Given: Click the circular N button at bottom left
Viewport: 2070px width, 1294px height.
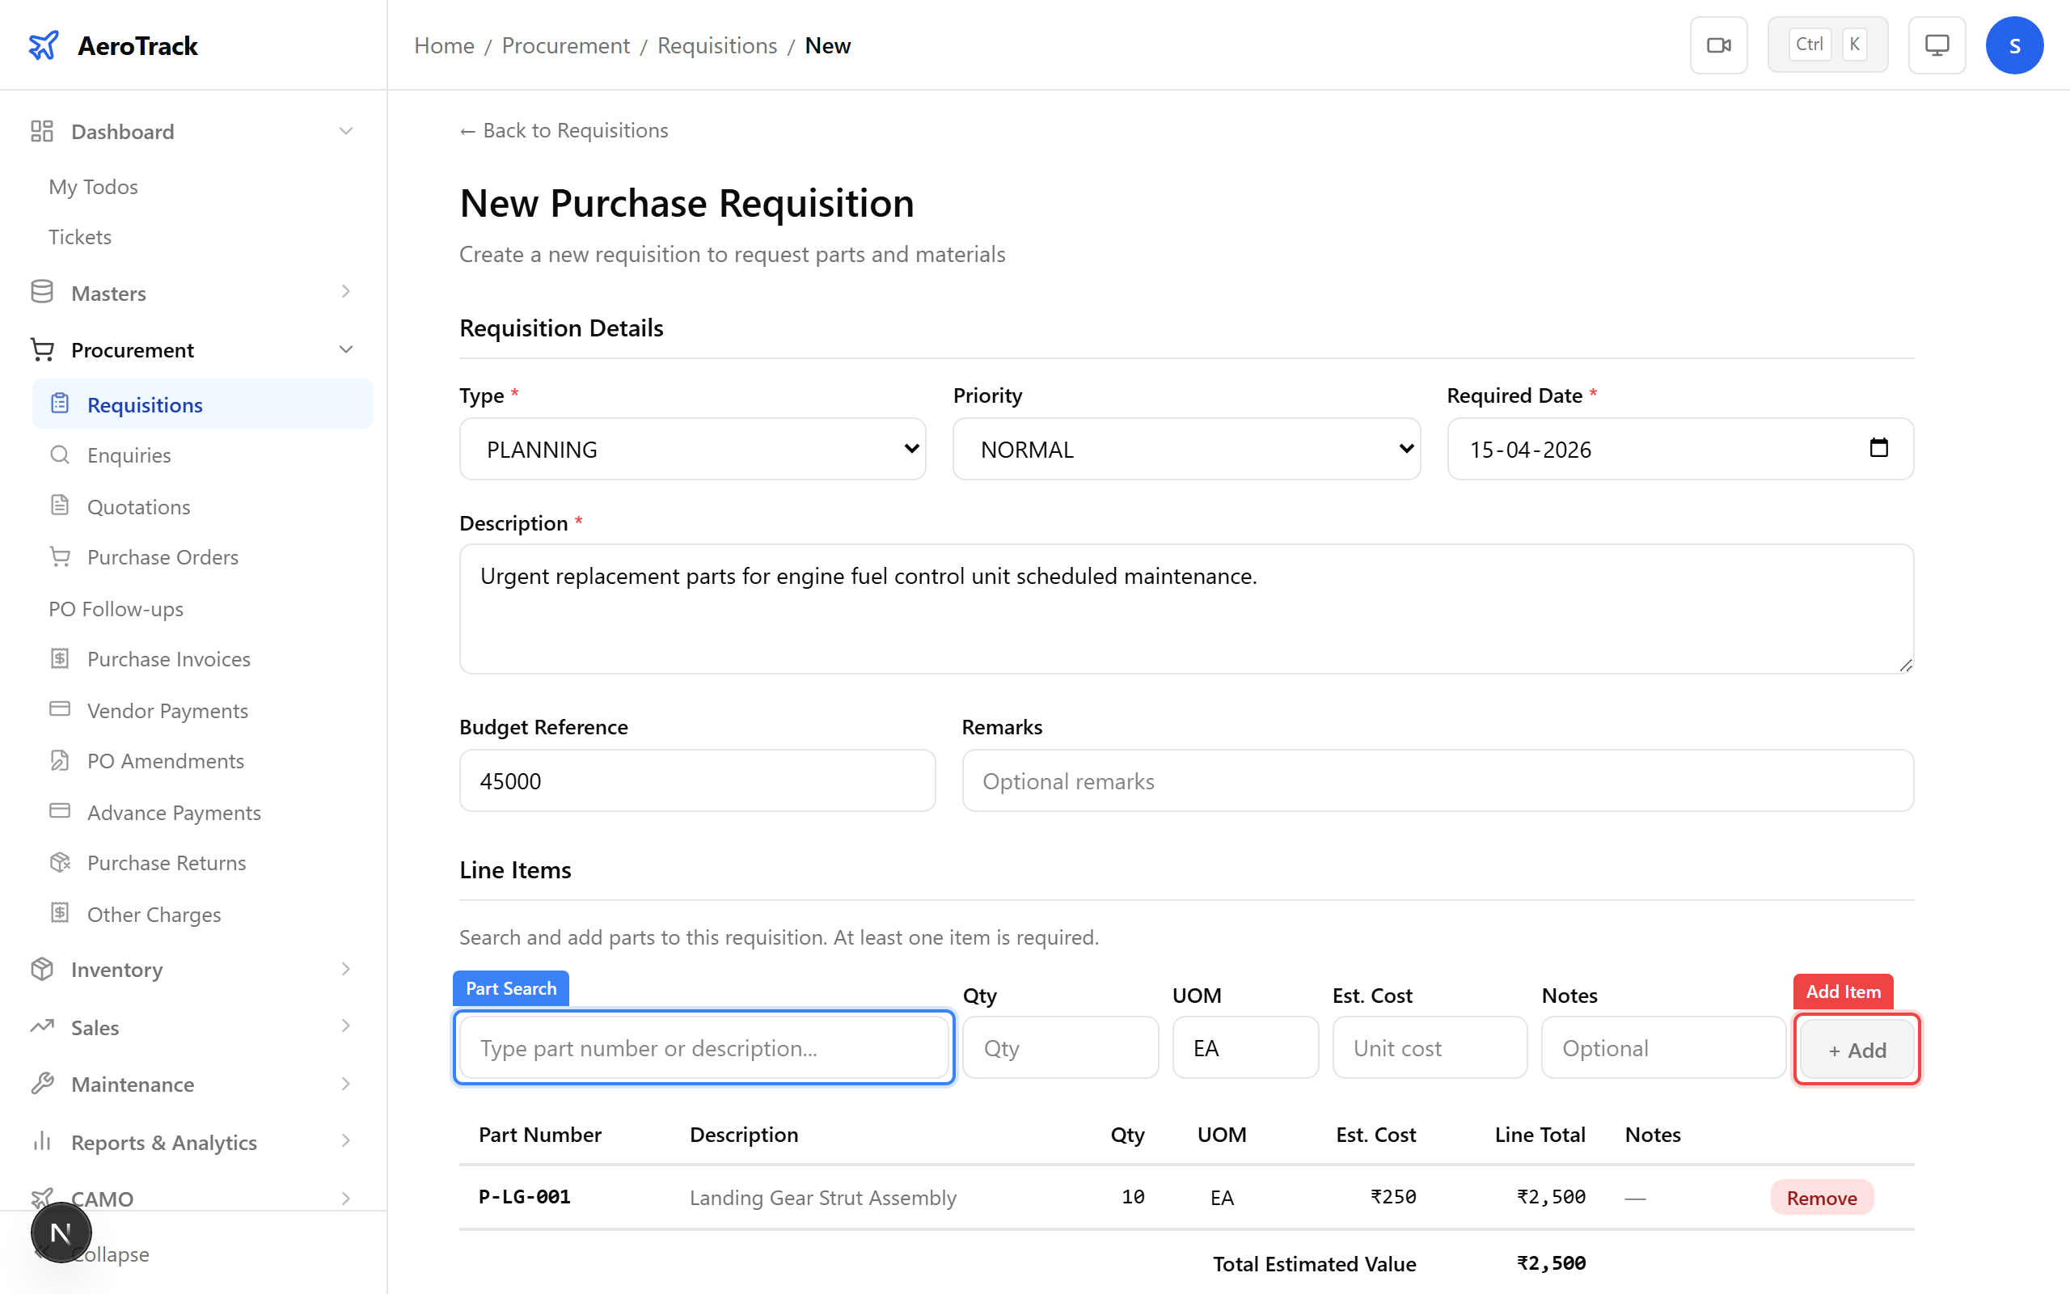Looking at the screenshot, I should 61,1232.
